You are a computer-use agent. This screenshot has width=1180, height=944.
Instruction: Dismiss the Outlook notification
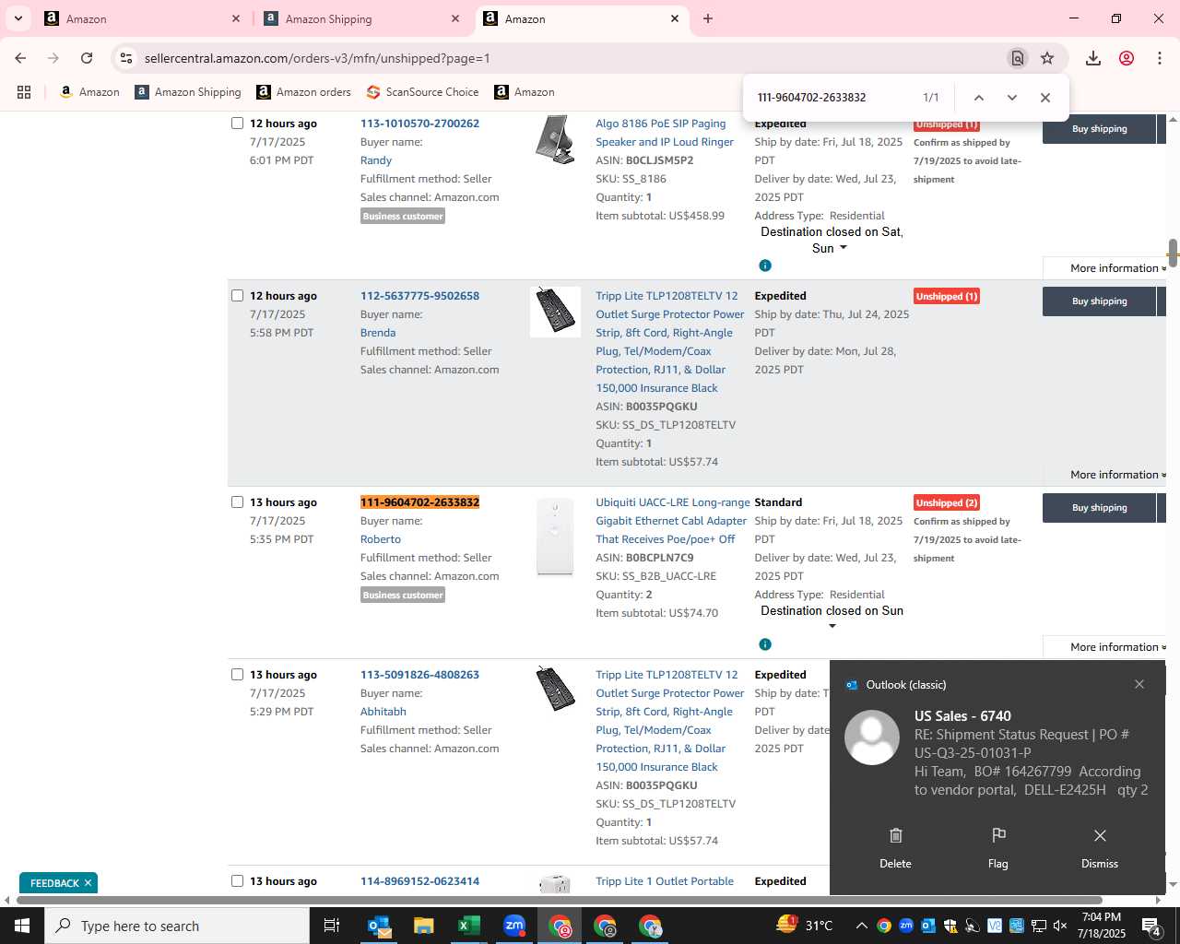(x=1100, y=848)
